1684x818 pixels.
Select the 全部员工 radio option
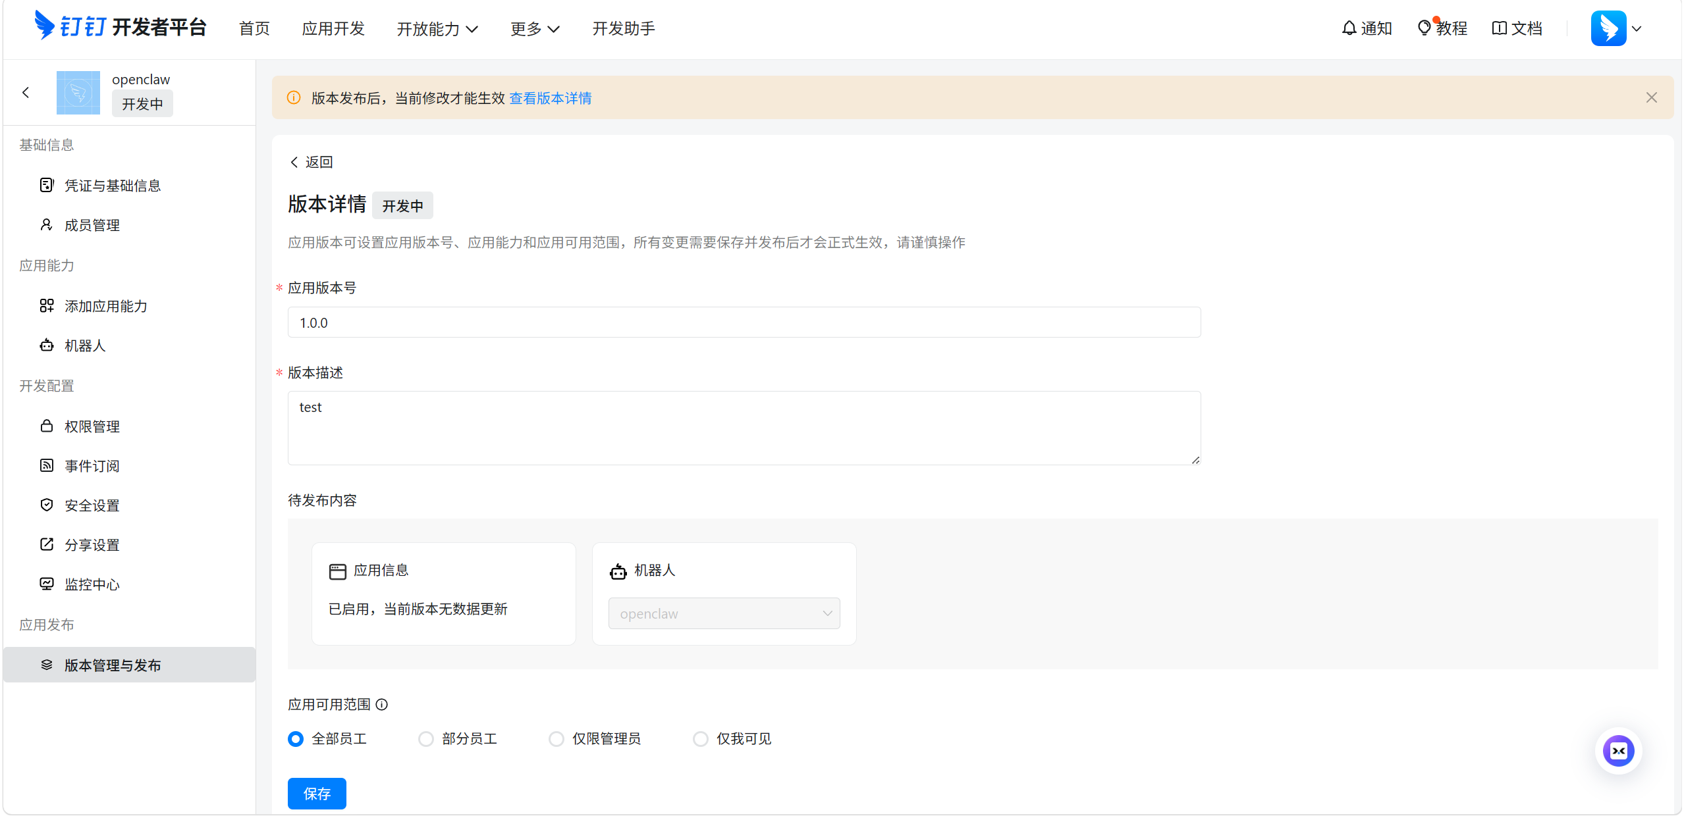296,739
